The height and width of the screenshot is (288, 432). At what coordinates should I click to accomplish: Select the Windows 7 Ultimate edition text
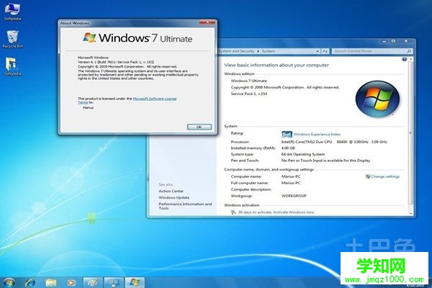pyautogui.click(x=249, y=81)
